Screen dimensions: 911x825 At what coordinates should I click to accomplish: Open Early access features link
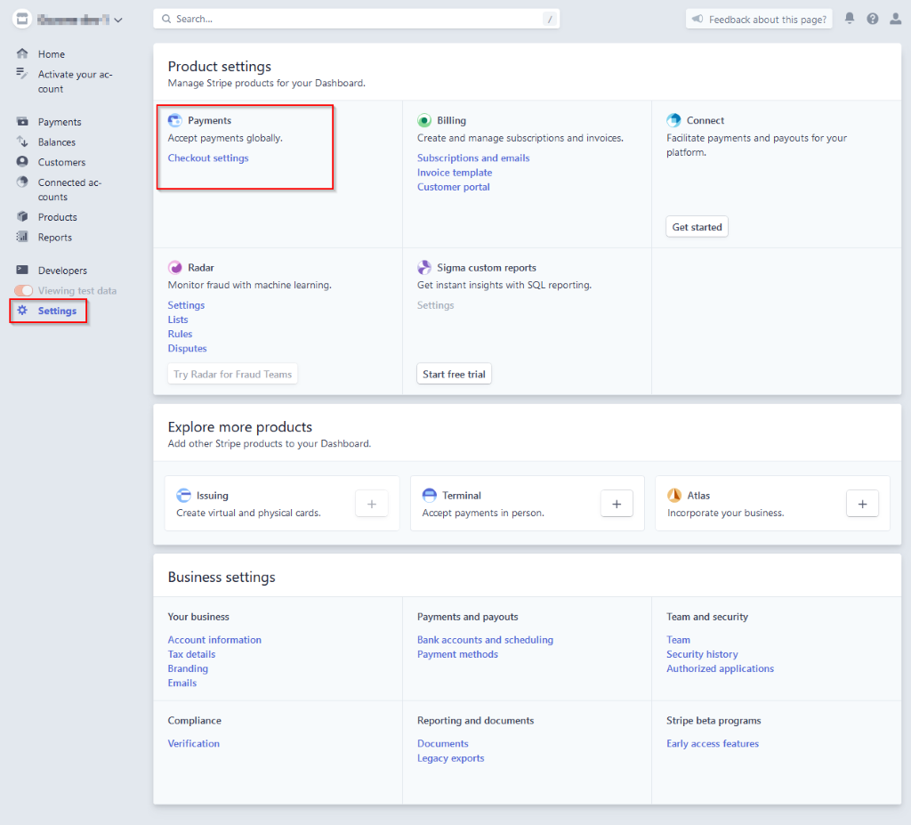click(x=713, y=743)
